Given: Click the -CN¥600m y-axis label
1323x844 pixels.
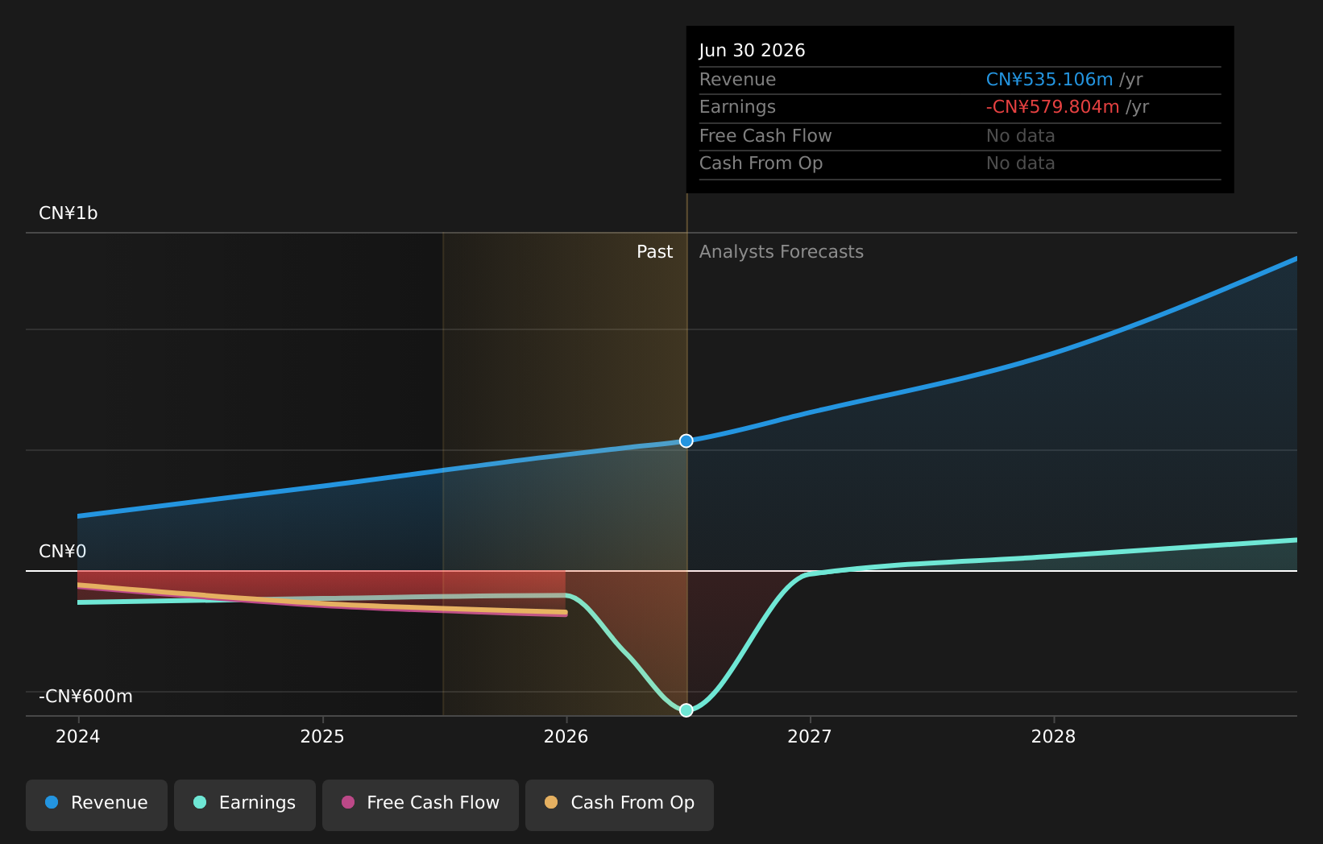Looking at the screenshot, I should click(86, 697).
